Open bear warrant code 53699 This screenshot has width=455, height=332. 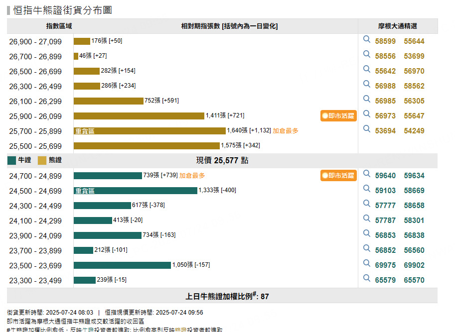[x=414, y=56]
